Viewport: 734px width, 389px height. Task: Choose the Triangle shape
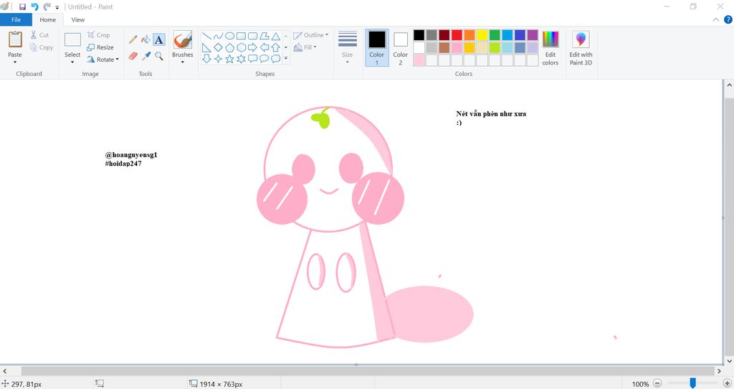point(276,36)
